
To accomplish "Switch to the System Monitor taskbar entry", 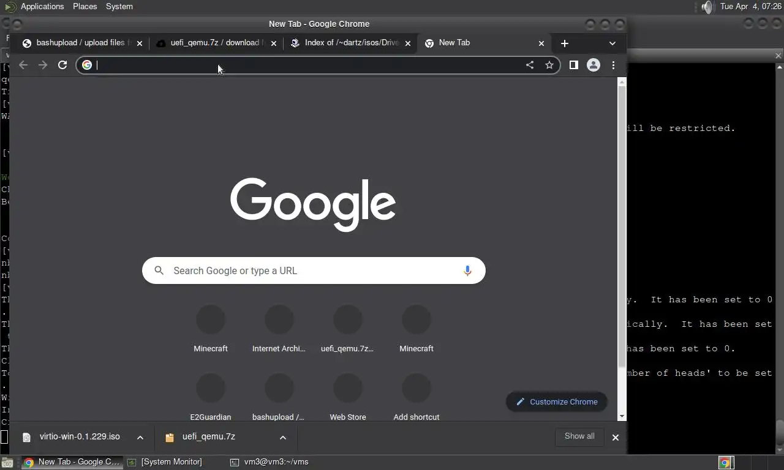I will [165, 462].
